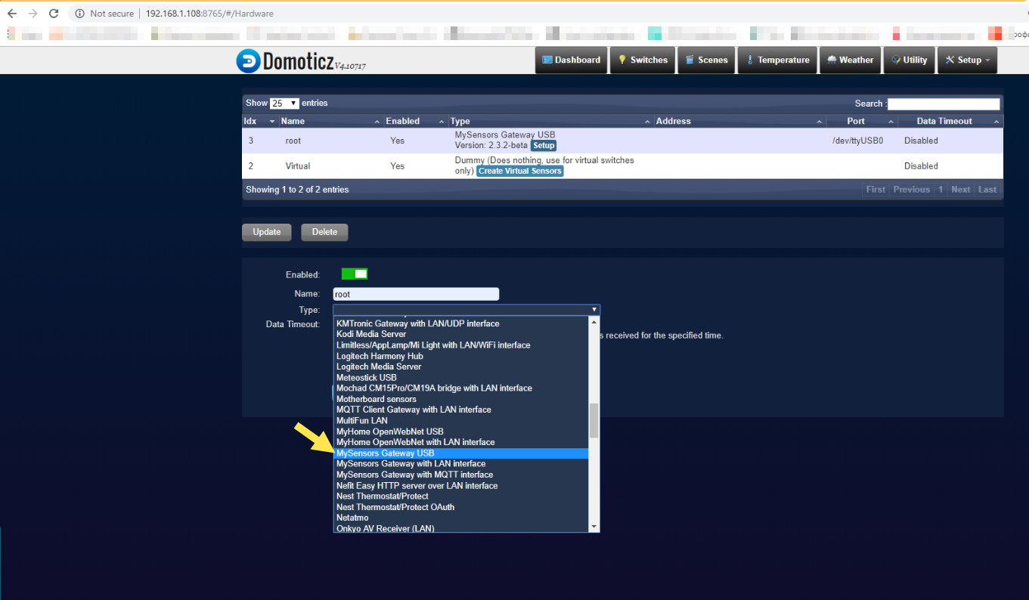Image resolution: width=1029 pixels, height=600 pixels.
Task: Expand the Setup menu
Action: (x=967, y=60)
